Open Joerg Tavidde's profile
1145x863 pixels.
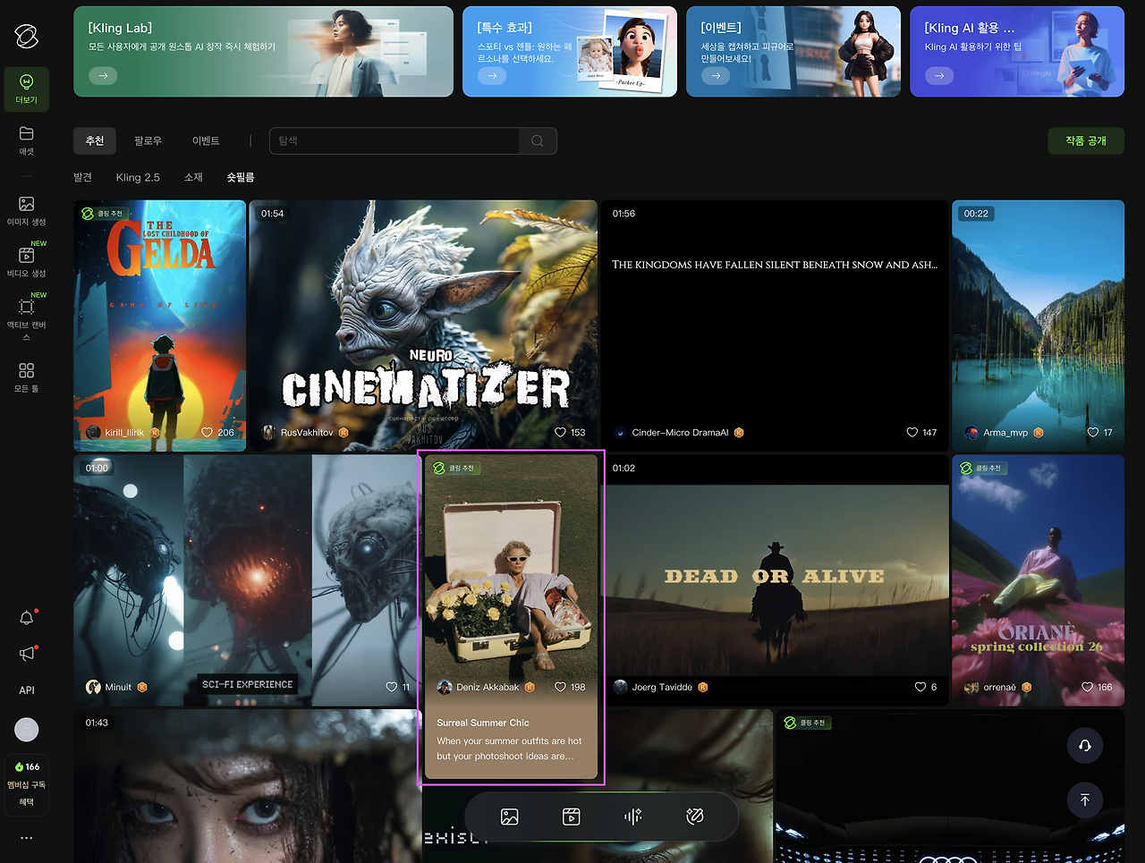point(661,687)
